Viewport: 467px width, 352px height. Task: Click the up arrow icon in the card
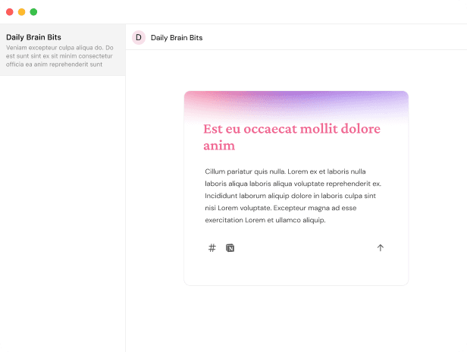(x=381, y=248)
